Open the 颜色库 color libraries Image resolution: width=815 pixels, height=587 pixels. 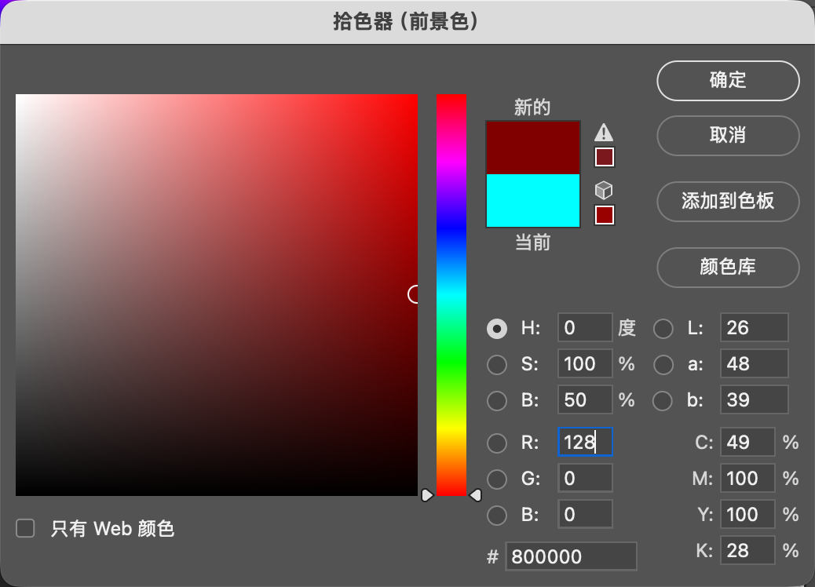pos(728,267)
